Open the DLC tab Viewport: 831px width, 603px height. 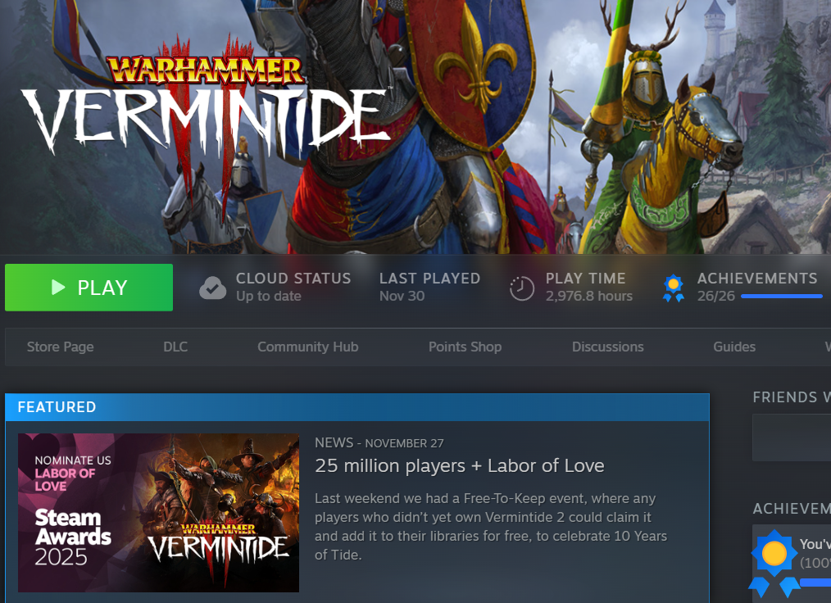point(175,347)
